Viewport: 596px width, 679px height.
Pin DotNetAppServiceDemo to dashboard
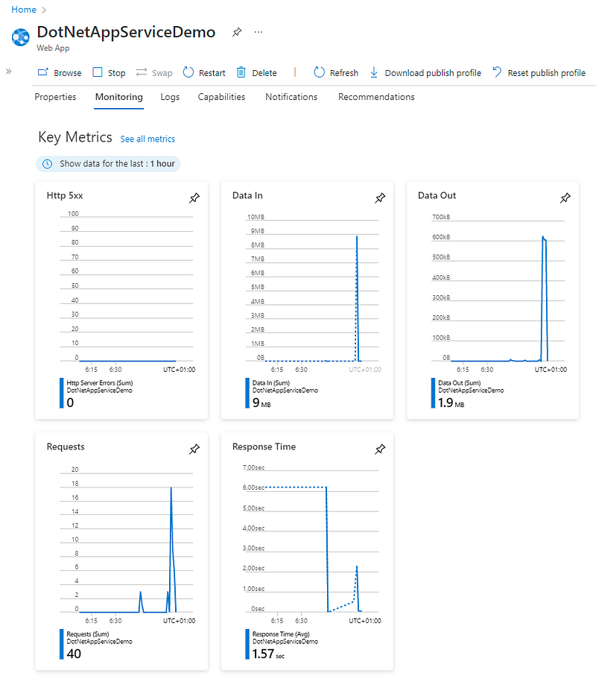tap(237, 32)
